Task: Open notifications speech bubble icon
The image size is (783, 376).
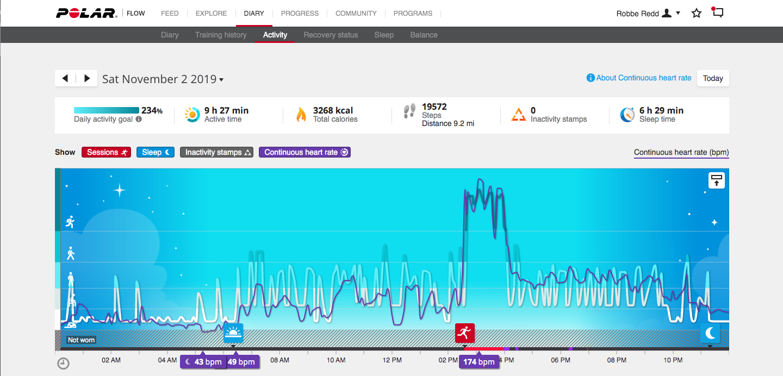Action: pyautogui.click(x=718, y=12)
